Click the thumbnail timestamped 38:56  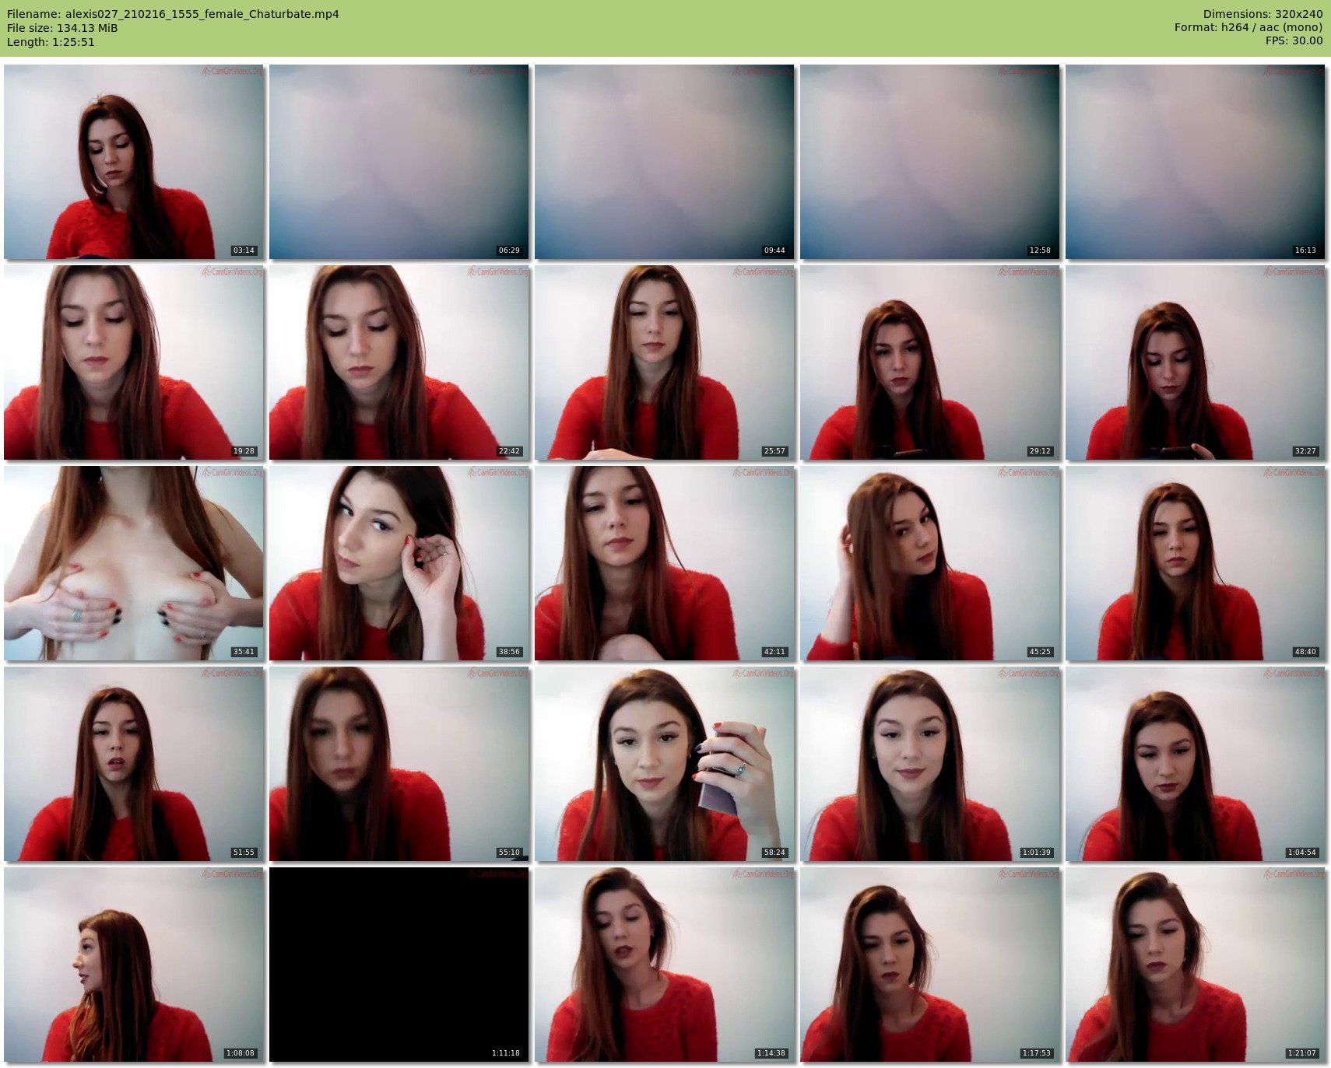click(x=399, y=563)
